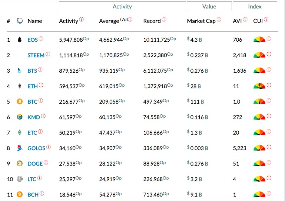This screenshot has width=285, height=201.
Task: Open info icon next to CUI header
Action: [266, 19]
